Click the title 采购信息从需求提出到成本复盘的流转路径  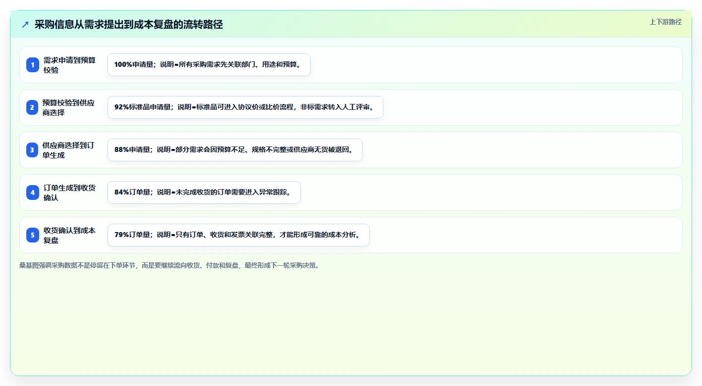tap(129, 25)
